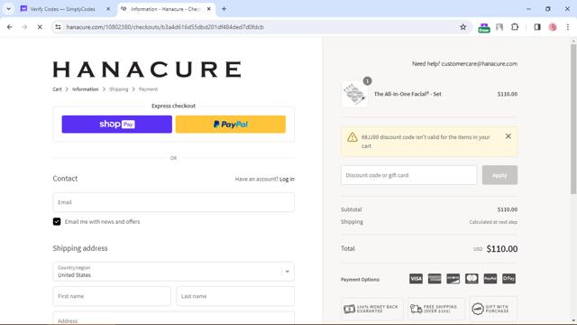Click the Visa payment icon
Image resolution: width=577 pixels, height=325 pixels.
(x=416, y=279)
